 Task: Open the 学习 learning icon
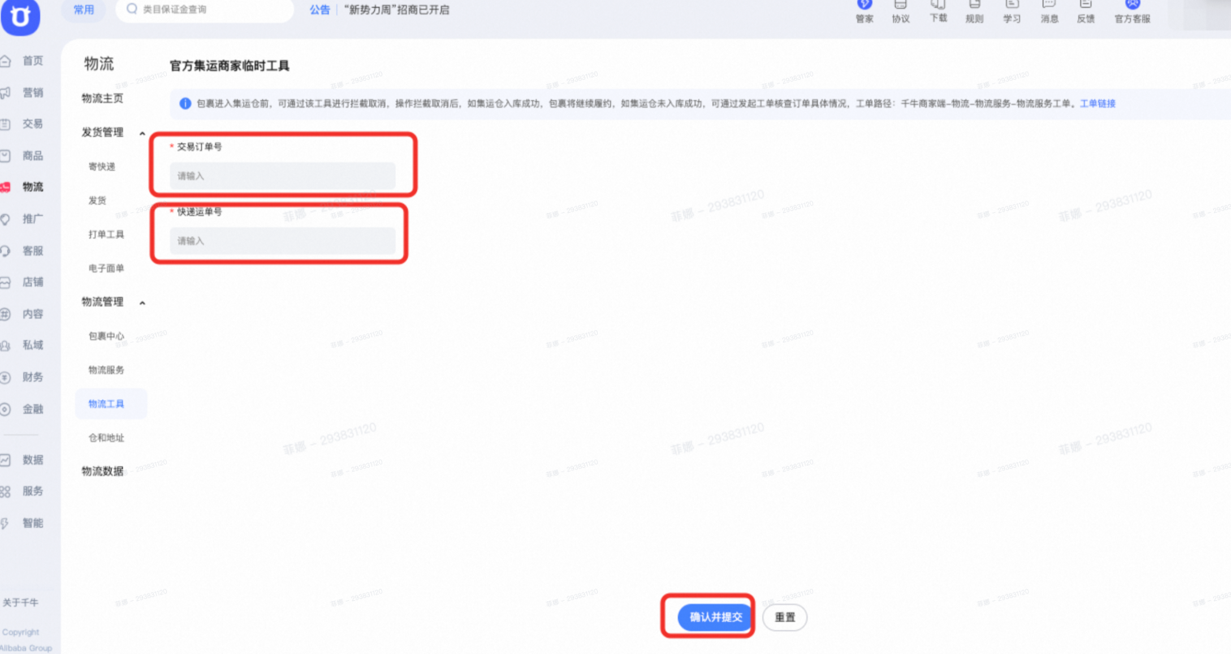pyautogui.click(x=1012, y=5)
